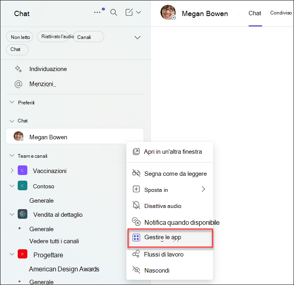Expand the Vaccinazioni team

(x=12, y=171)
